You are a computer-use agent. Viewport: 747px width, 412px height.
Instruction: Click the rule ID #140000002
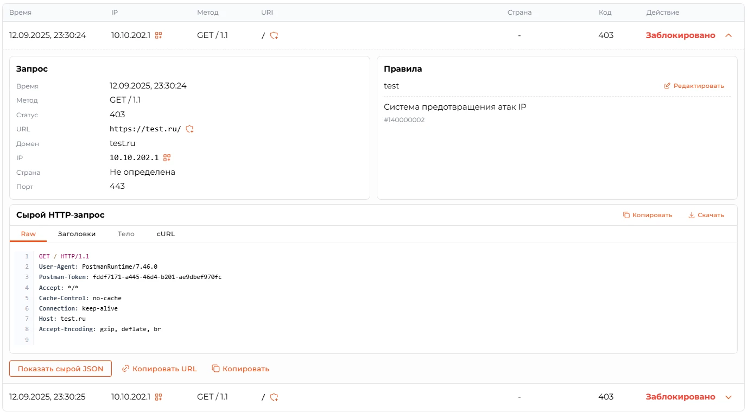coord(404,120)
